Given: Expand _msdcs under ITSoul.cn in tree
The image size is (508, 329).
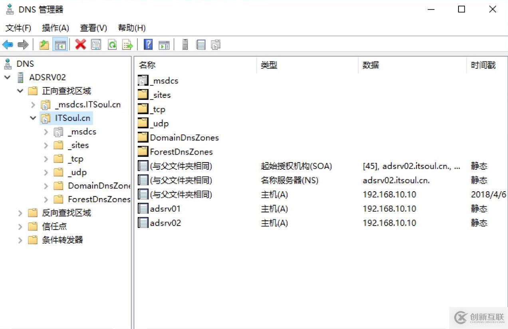Looking at the screenshot, I should pyautogui.click(x=46, y=132).
